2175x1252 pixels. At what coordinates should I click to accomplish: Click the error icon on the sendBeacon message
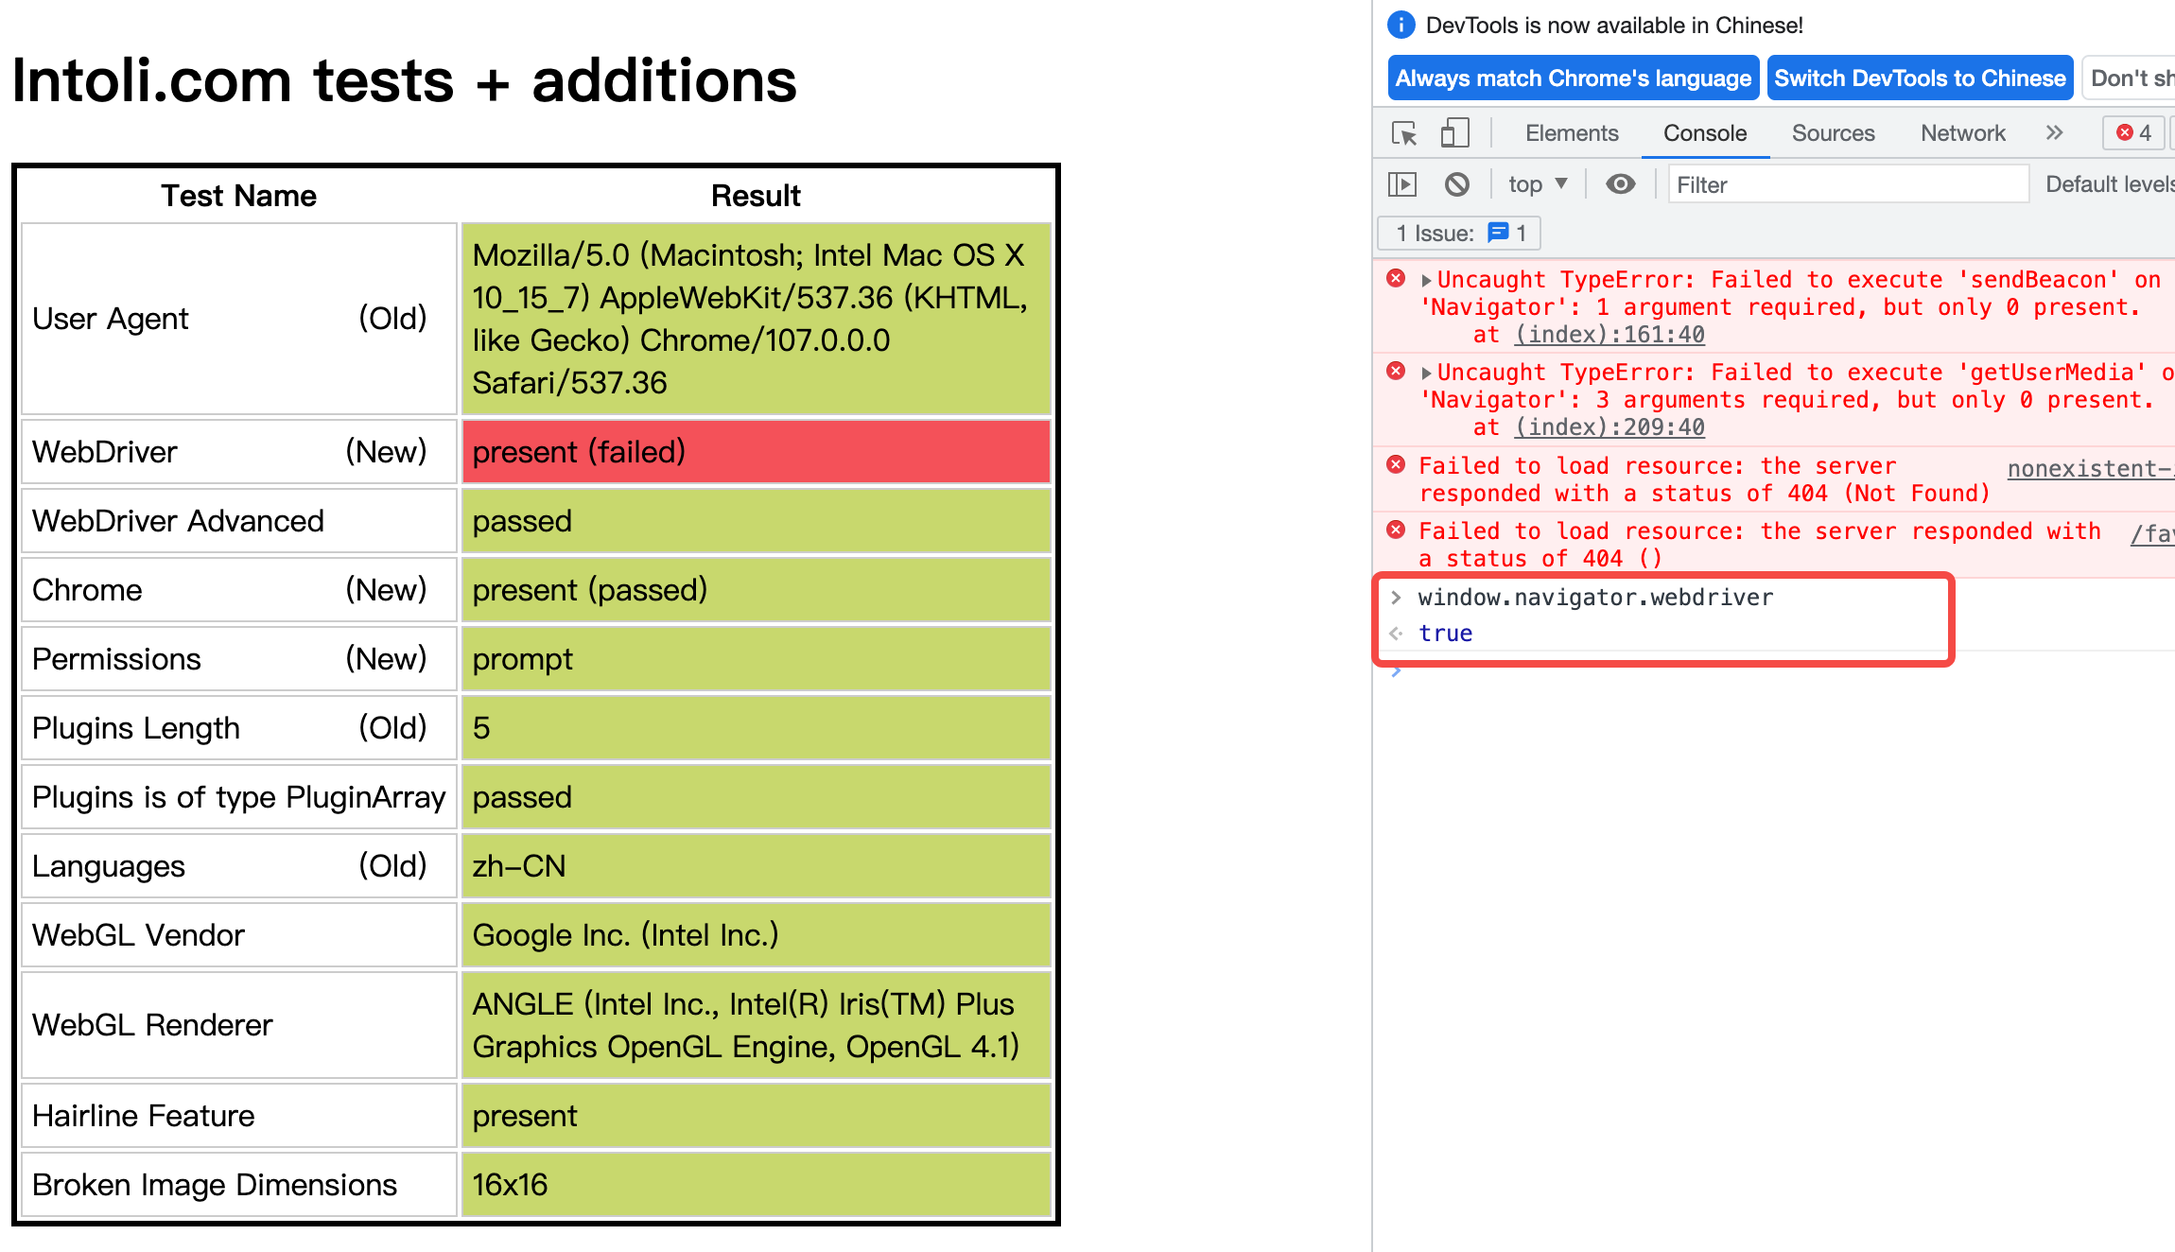[x=1396, y=278]
